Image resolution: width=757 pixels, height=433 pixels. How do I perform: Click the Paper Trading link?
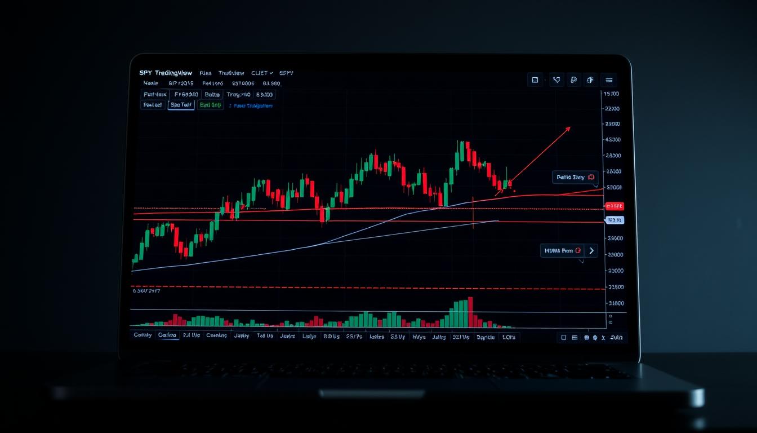click(252, 105)
